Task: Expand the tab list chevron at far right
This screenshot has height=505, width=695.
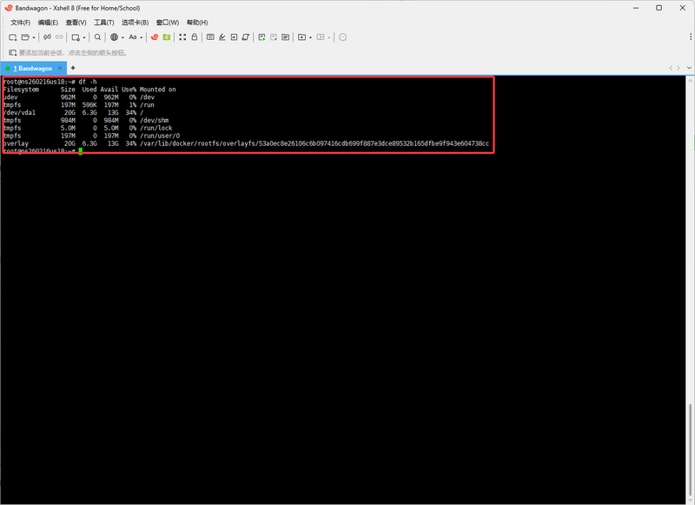Action: pyautogui.click(x=688, y=68)
